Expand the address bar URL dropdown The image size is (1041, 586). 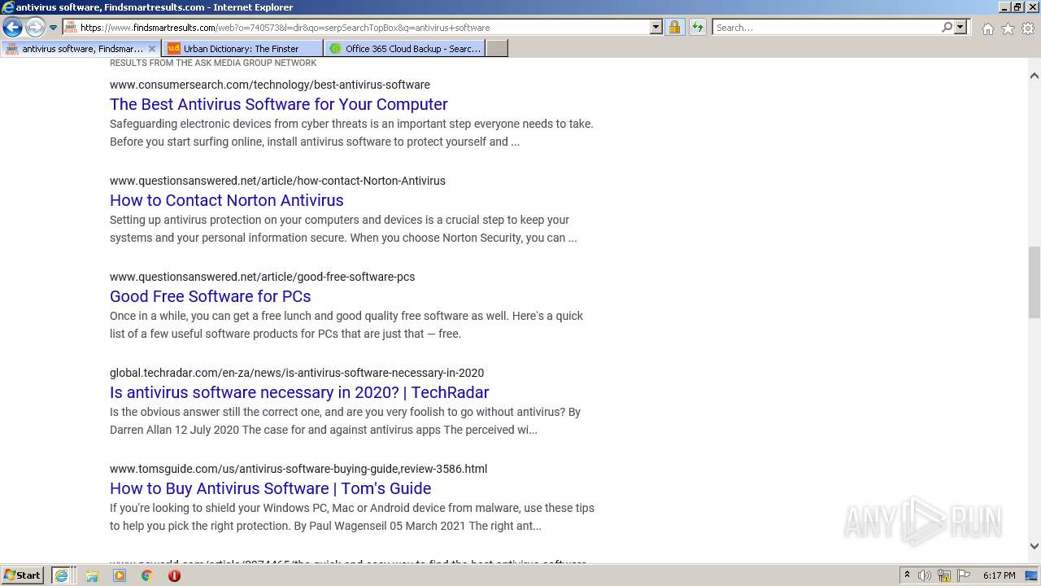coord(656,27)
